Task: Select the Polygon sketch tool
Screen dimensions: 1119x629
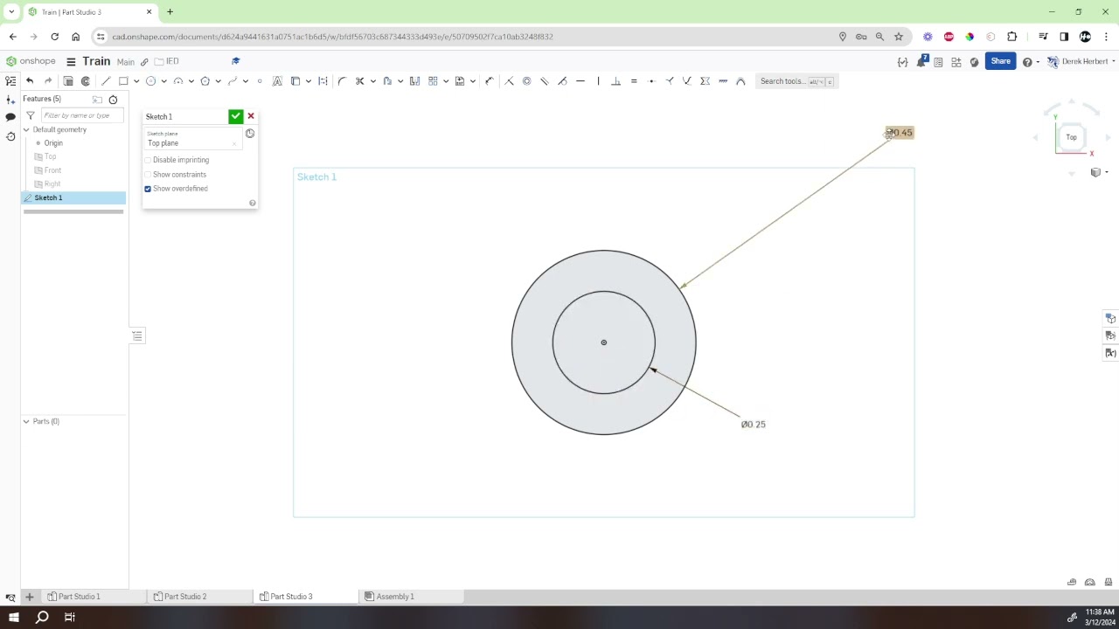Action: coord(205,81)
